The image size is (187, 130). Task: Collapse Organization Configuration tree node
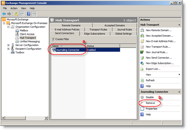[x=8, y=27]
